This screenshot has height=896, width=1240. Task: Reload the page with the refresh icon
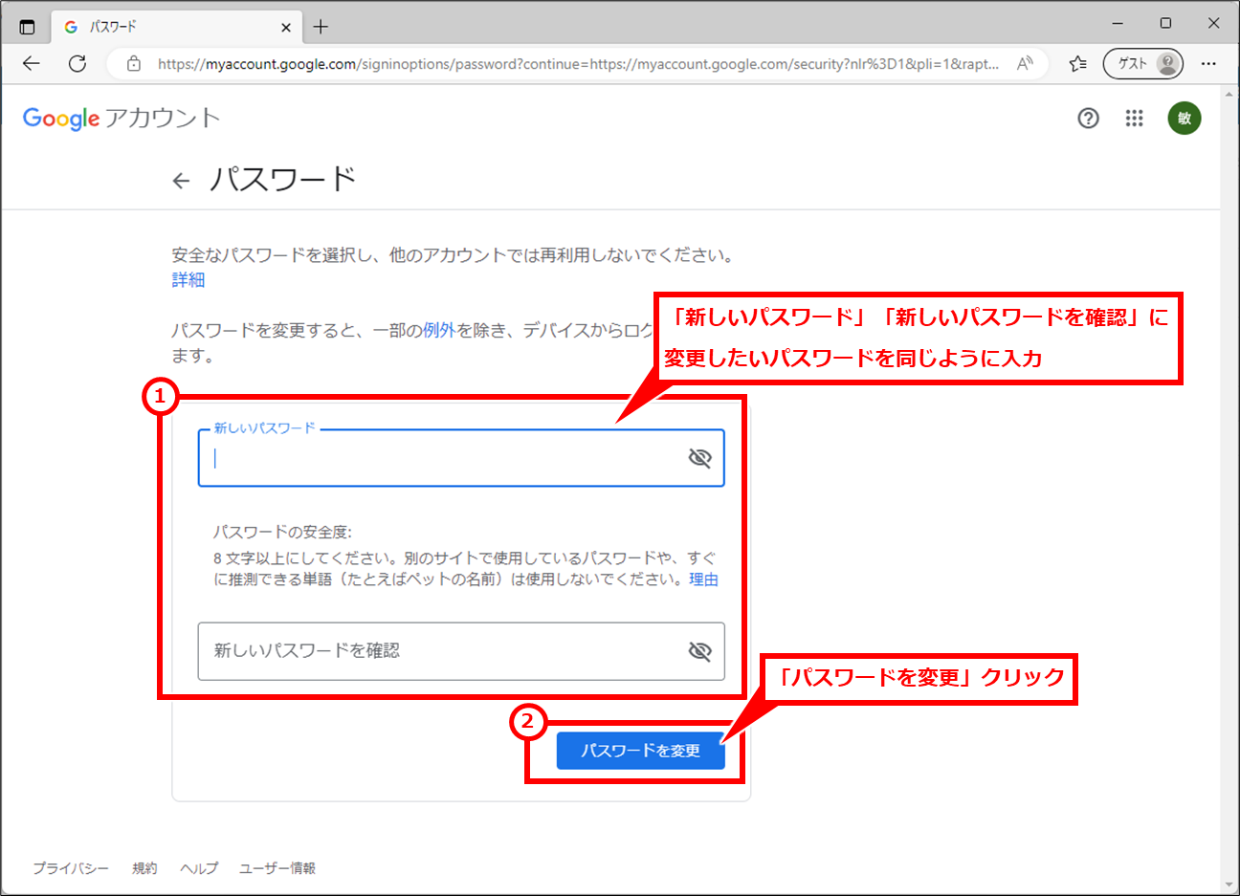77,64
